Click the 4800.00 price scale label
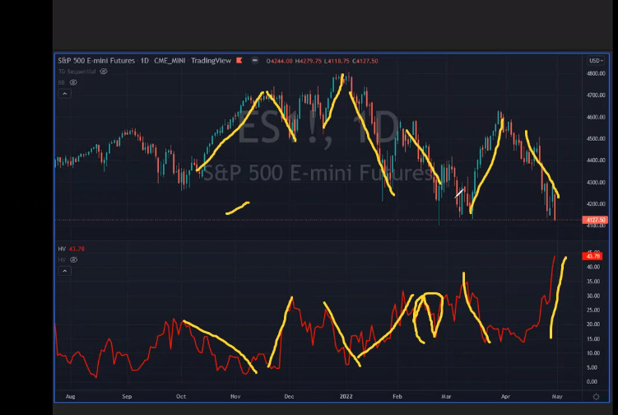The width and height of the screenshot is (618, 415). [x=596, y=73]
